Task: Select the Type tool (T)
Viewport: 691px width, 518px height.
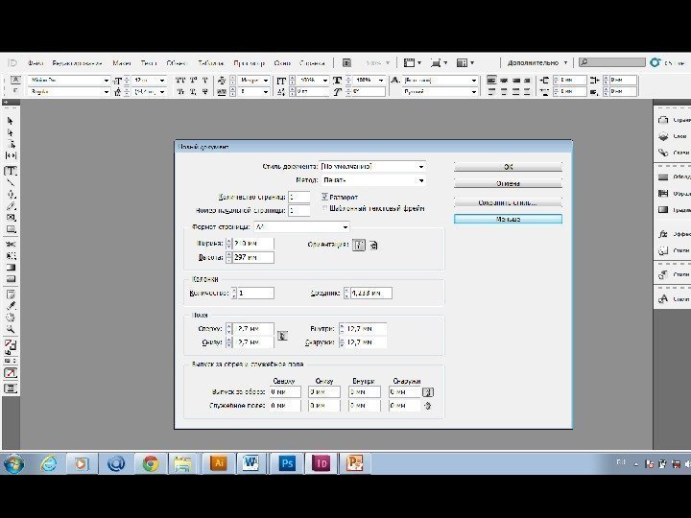Action: pyautogui.click(x=11, y=171)
